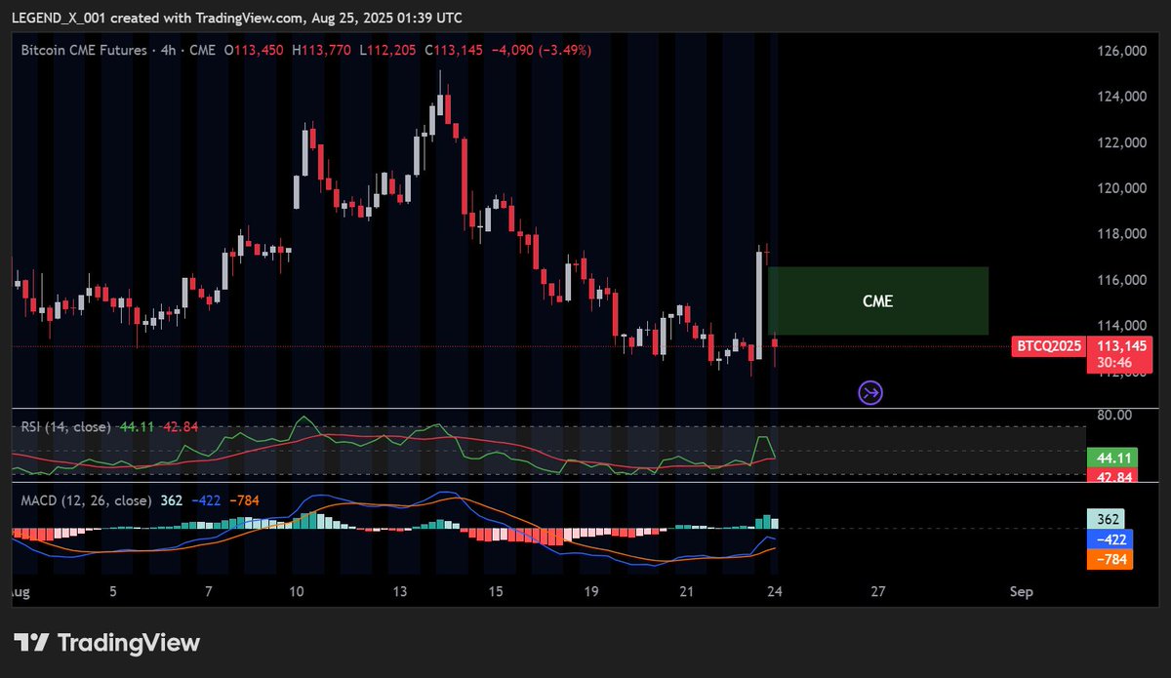Viewport: 1171px width, 678px height.
Task: Click the 13 date on time axis
Action: pyautogui.click(x=400, y=591)
